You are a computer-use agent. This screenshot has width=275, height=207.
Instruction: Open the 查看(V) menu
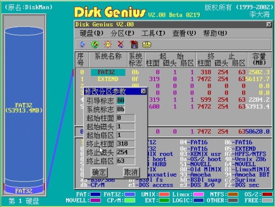pyautogui.click(x=184, y=33)
